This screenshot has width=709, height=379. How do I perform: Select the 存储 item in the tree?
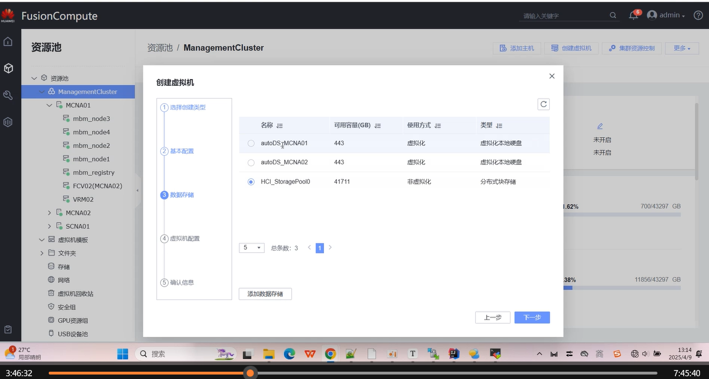click(63, 267)
